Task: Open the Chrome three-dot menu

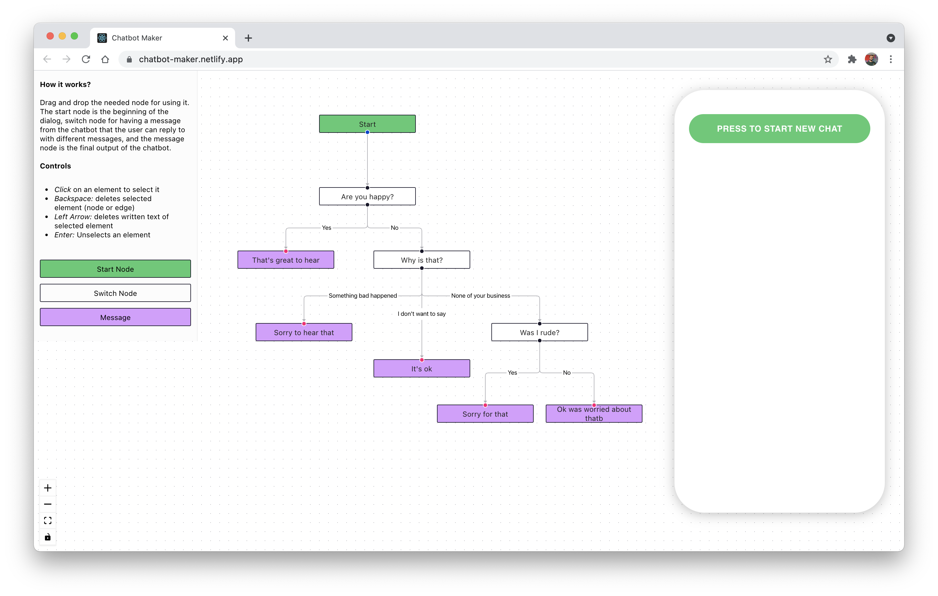Action: point(891,59)
